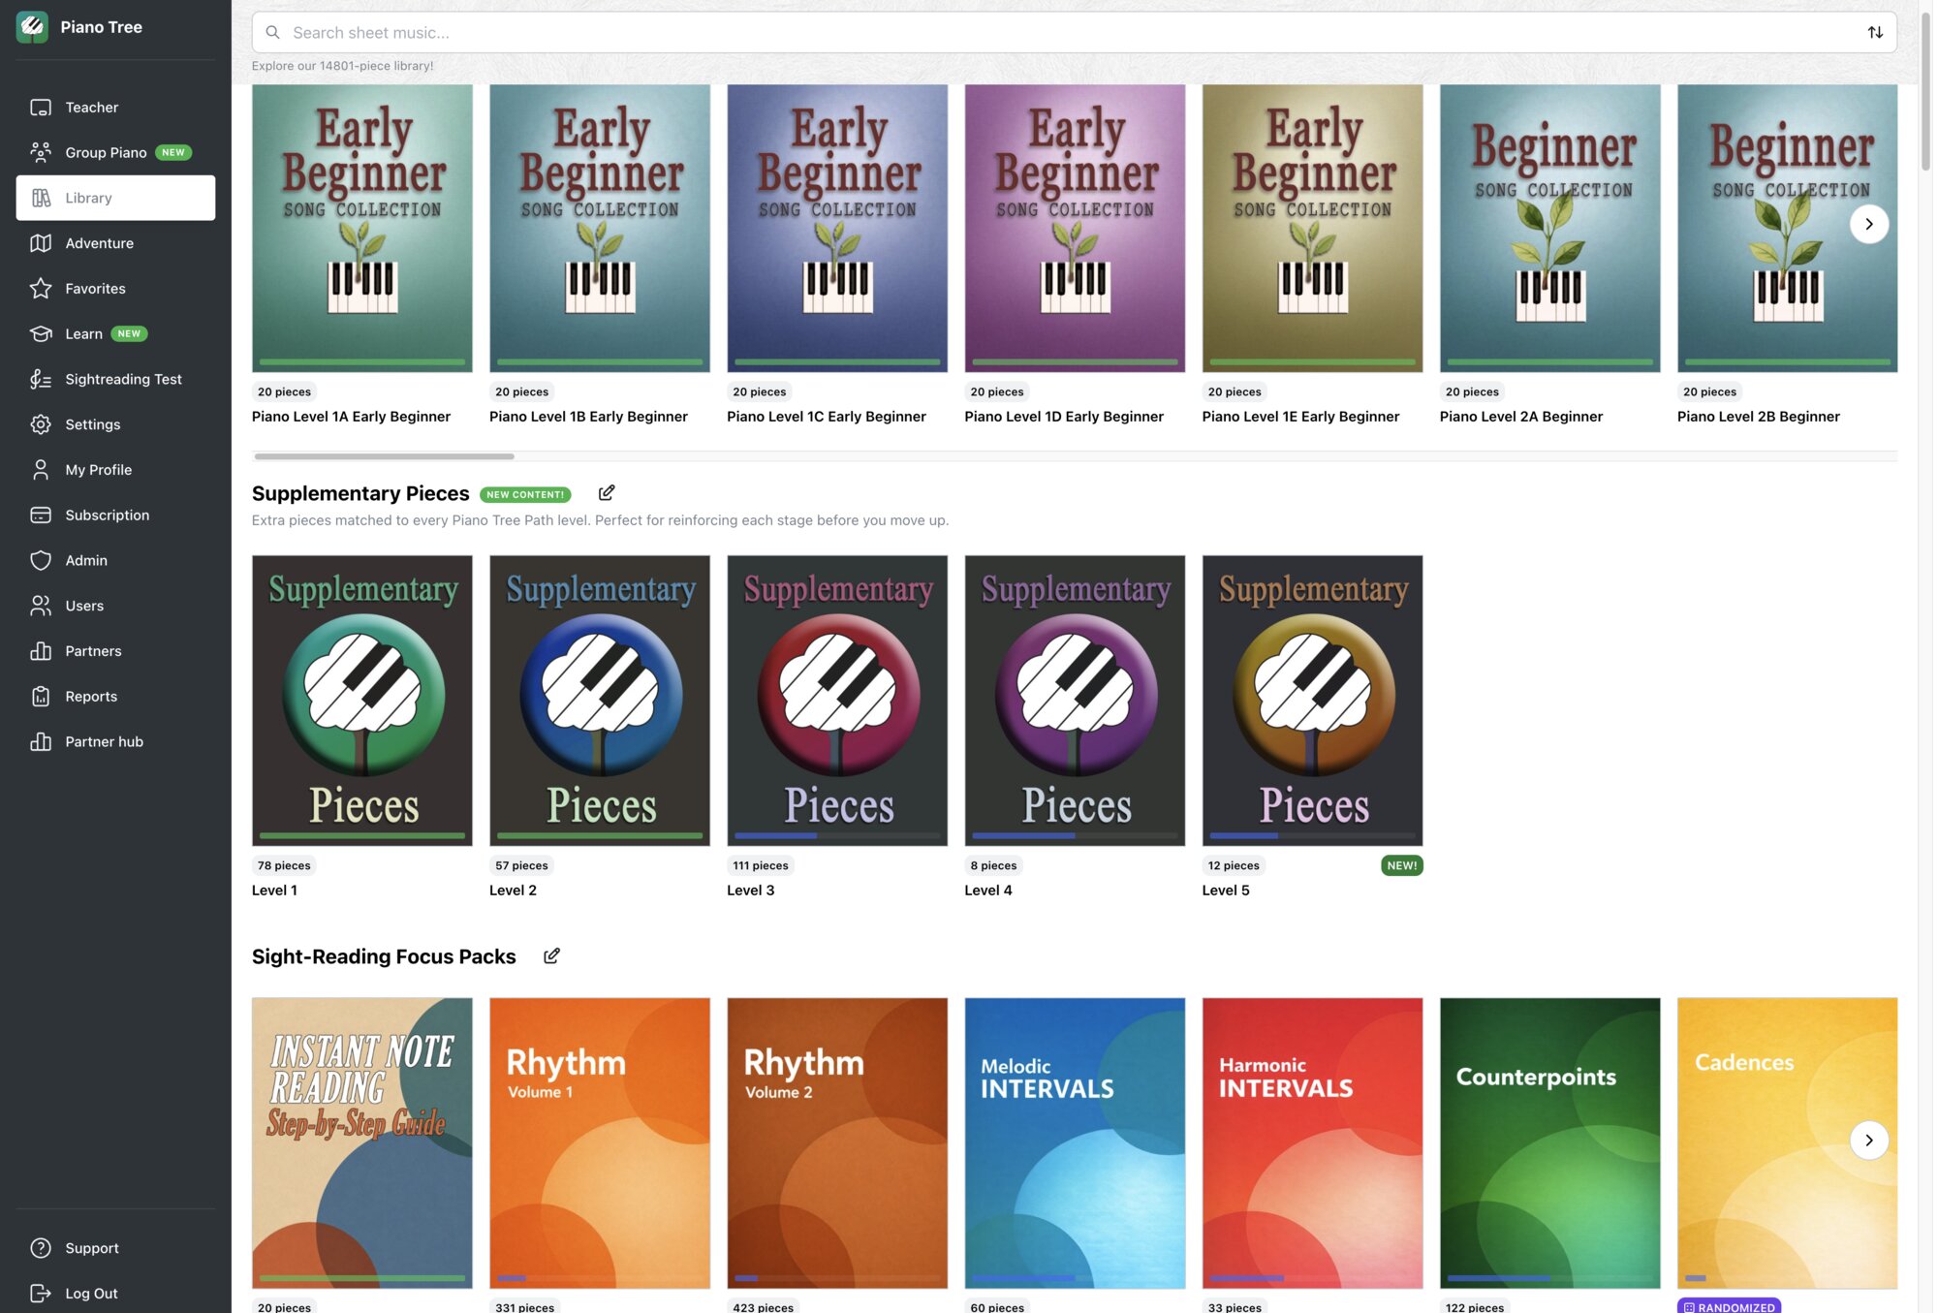Select Library in the sidebar
The height and width of the screenshot is (1313, 1938).
pyautogui.click(x=115, y=198)
